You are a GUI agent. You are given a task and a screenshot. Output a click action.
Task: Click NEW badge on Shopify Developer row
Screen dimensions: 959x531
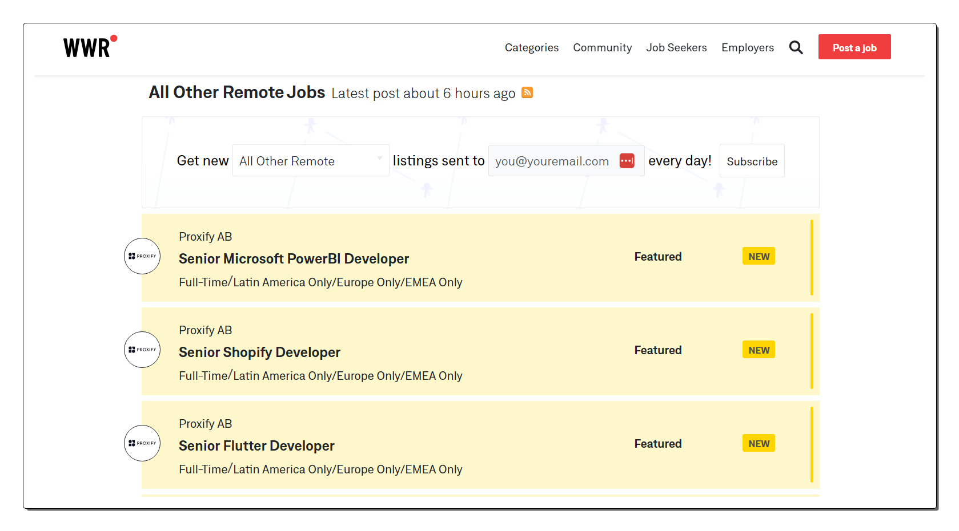click(x=759, y=350)
